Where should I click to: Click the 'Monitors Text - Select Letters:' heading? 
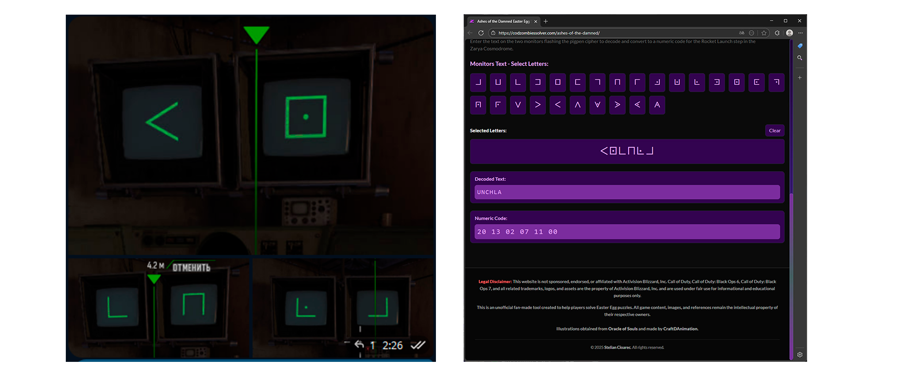[509, 64]
